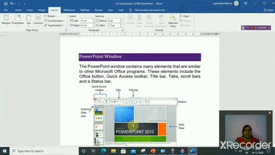This screenshot has height=155, width=275.
Task: Switch to the Design tab
Action: pos(42,10)
